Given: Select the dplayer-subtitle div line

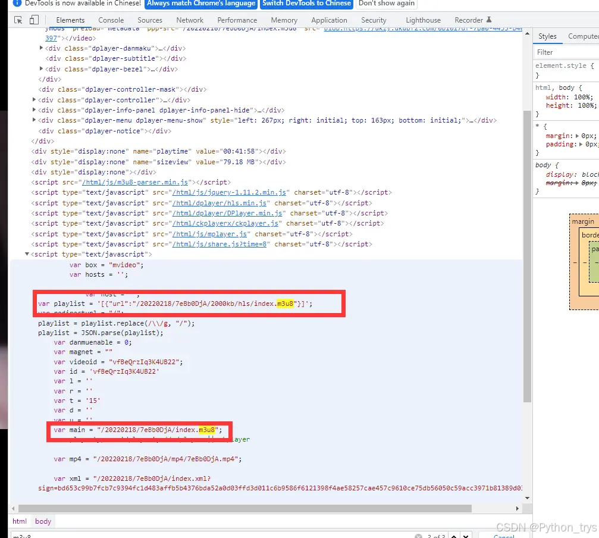Looking at the screenshot, I should 116,58.
